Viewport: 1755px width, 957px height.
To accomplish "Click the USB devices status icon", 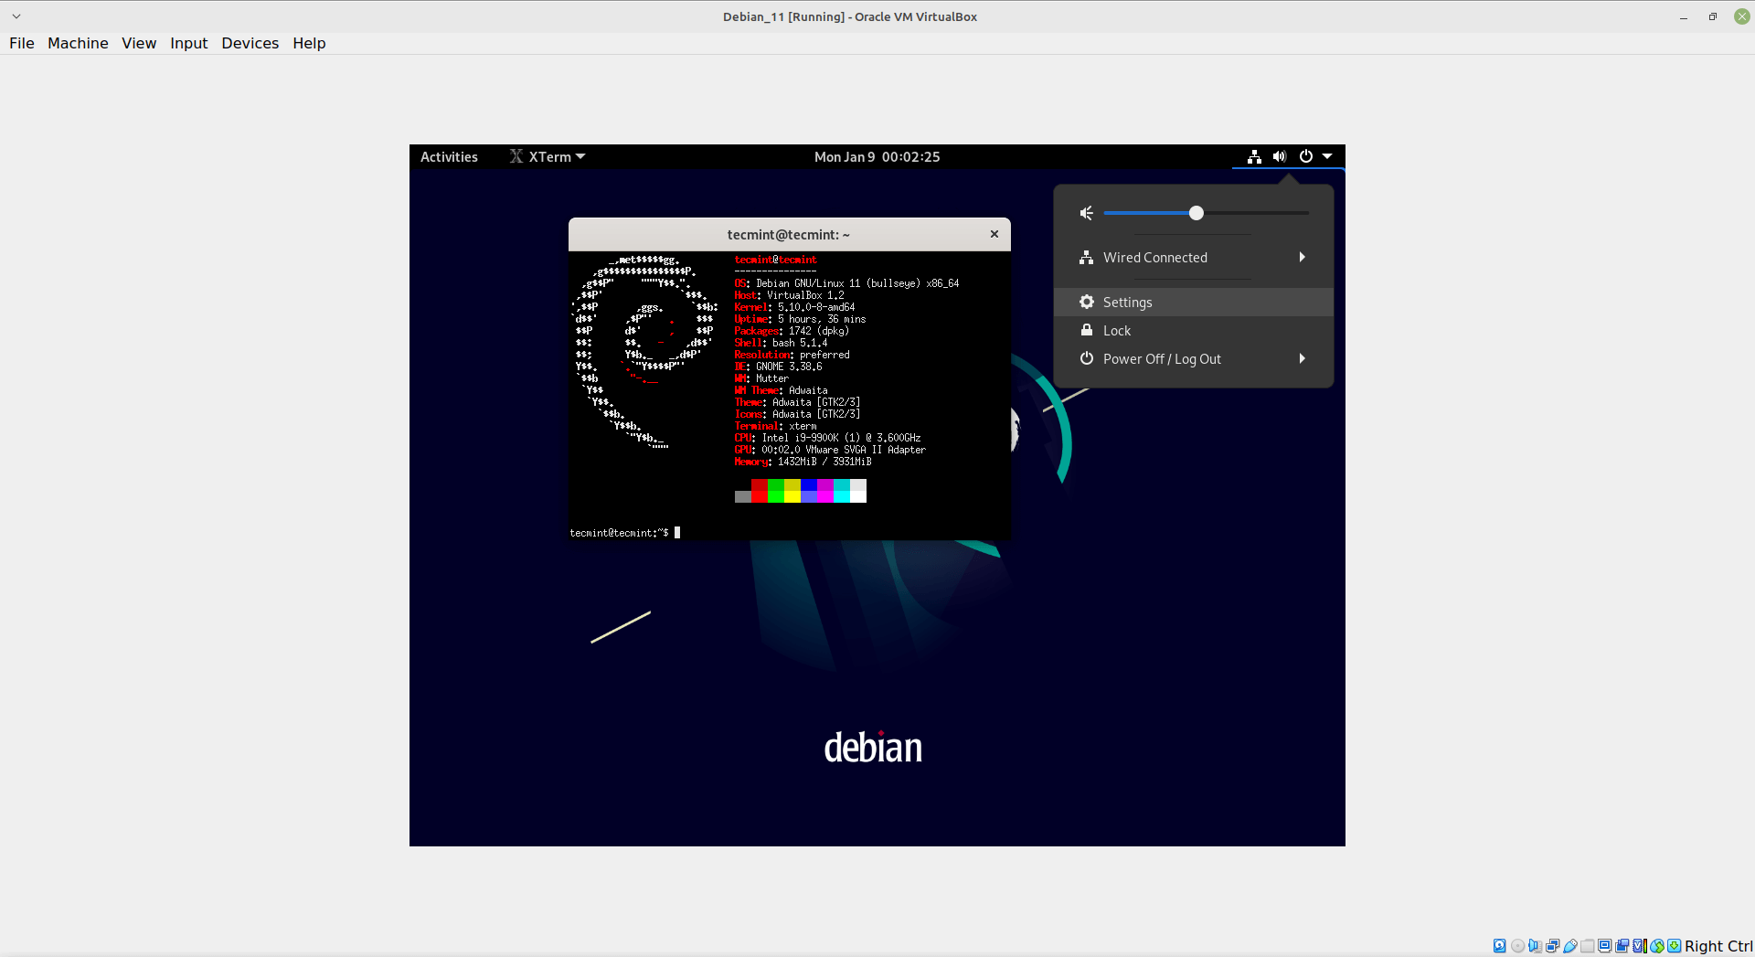I will click(x=1569, y=946).
